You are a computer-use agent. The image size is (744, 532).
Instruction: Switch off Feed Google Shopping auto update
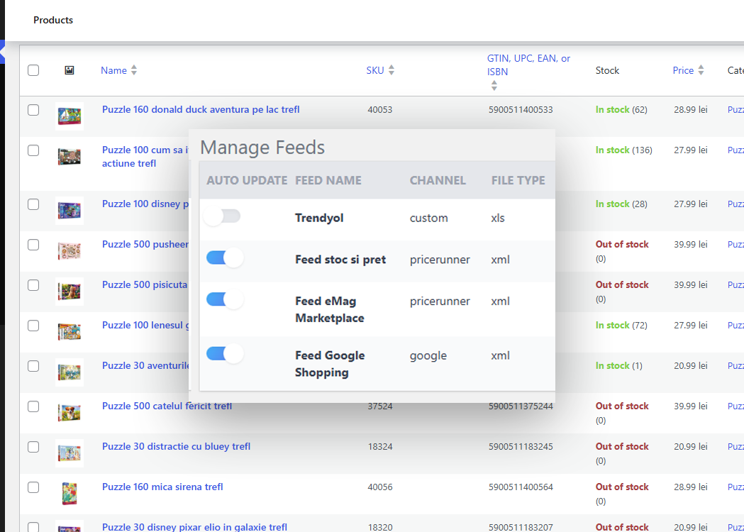pos(225,353)
